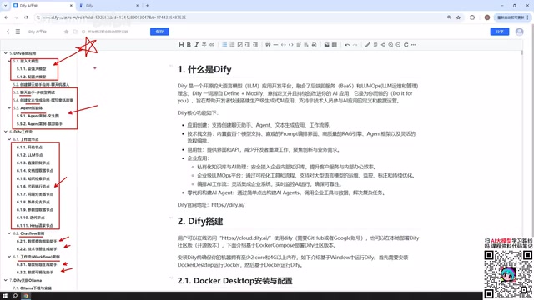Open the more options ellipsis in toolbar
The image size is (534, 300).
point(414,45)
